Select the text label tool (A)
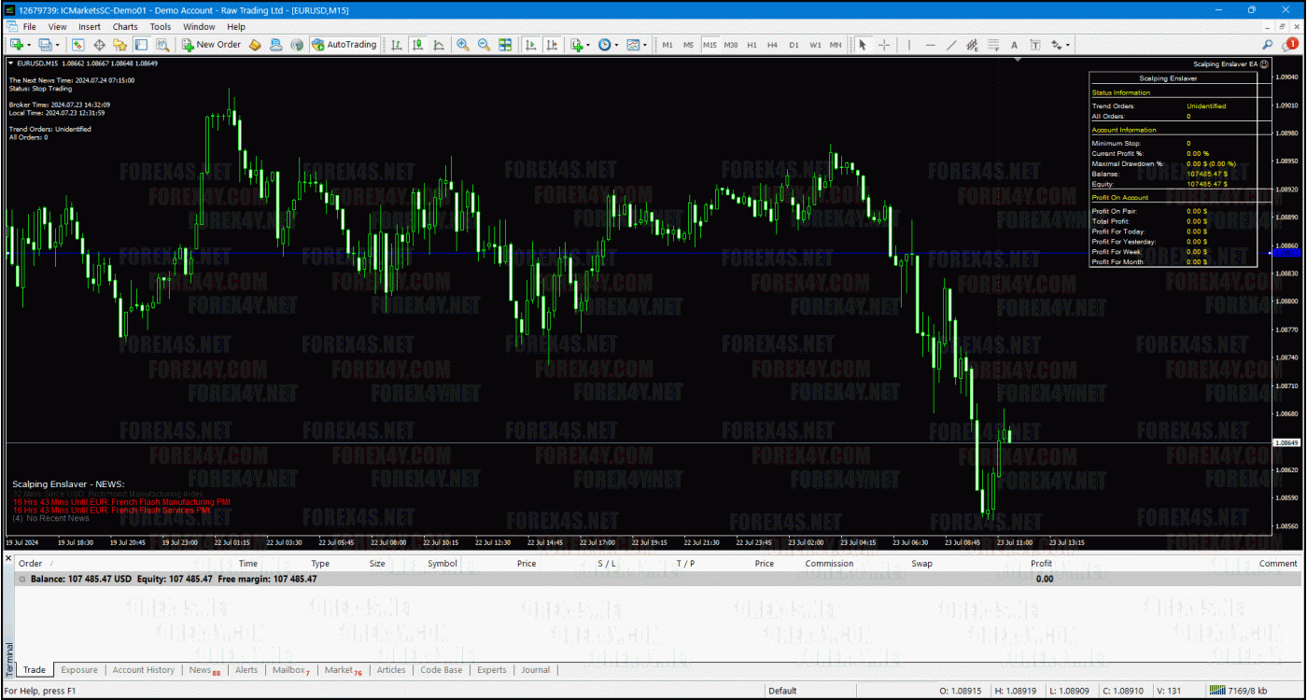The width and height of the screenshot is (1307, 700). tap(1014, 45)
